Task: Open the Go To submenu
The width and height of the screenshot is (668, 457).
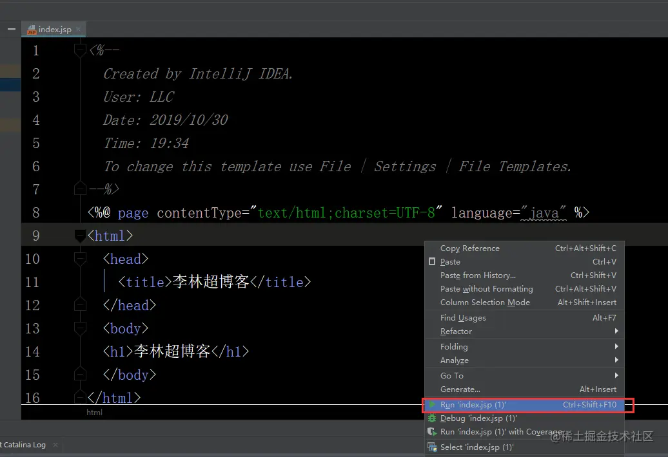Action: (524, 376)
